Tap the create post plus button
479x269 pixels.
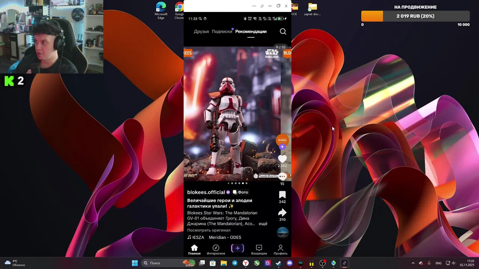tap(237, 248)
